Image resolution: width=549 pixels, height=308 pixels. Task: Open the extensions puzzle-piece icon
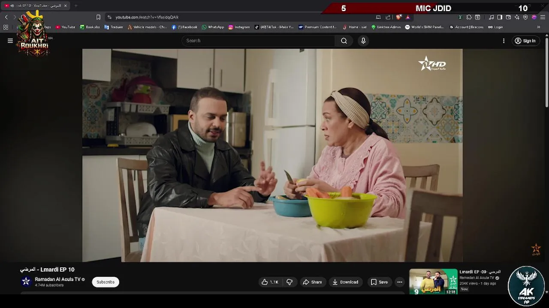[469, 17]
